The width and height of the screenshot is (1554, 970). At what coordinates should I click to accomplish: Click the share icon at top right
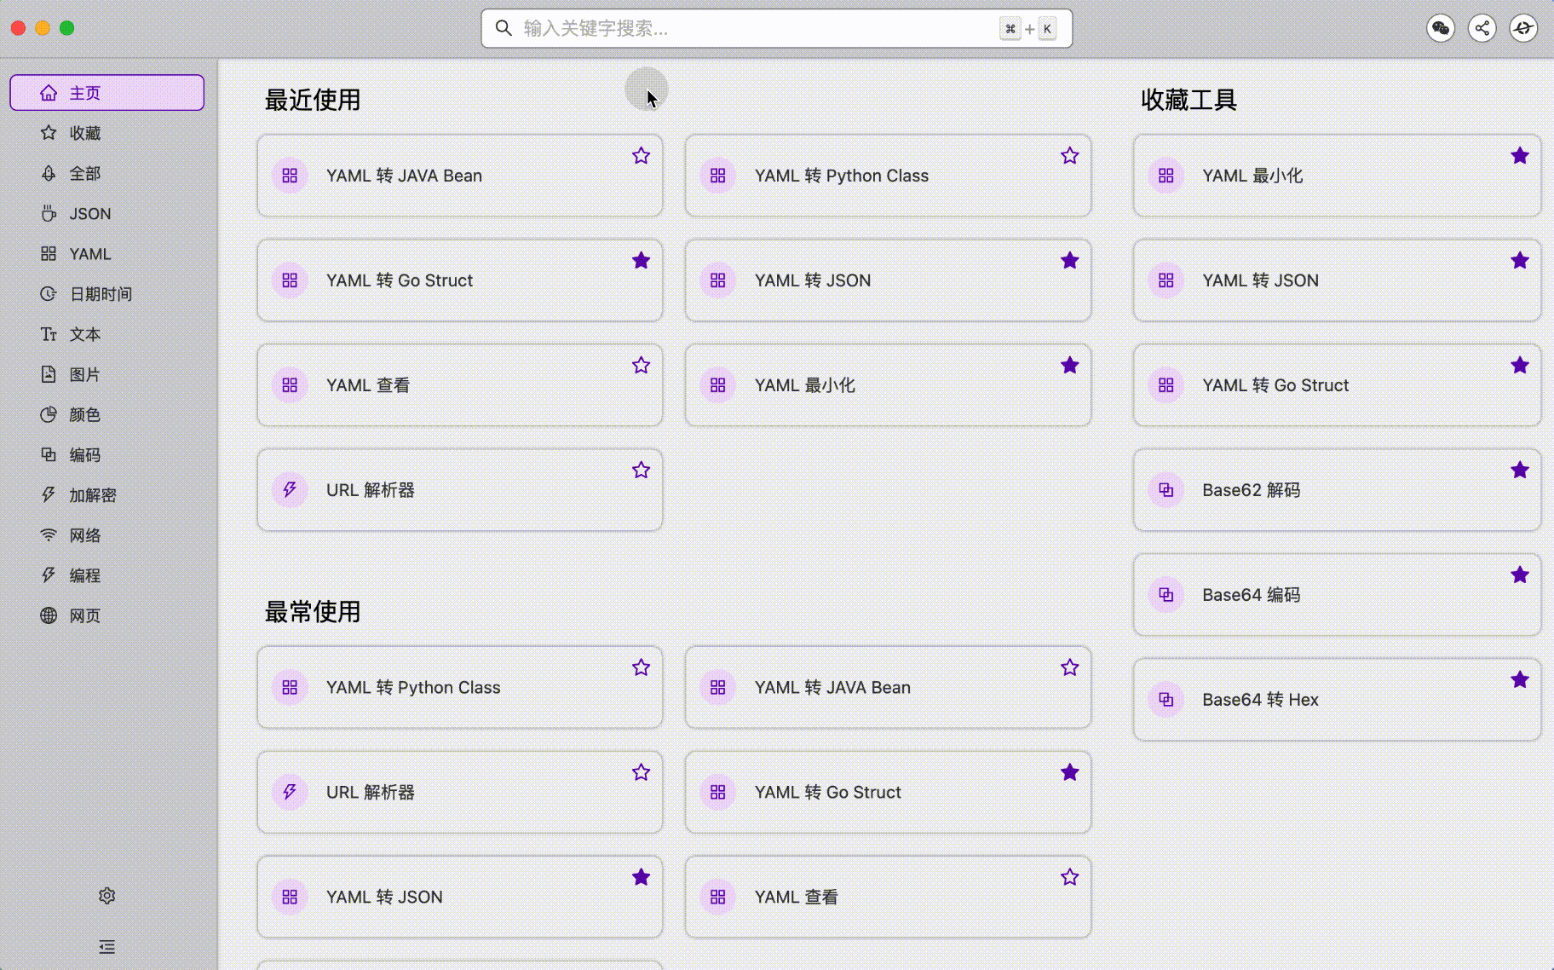click(x=1482, y=28)
